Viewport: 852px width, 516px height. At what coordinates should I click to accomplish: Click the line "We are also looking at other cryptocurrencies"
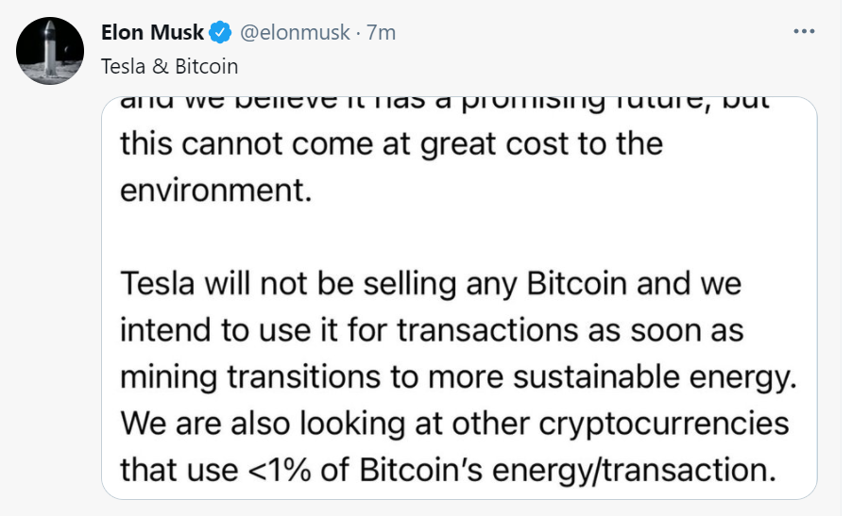pos(454,422)
